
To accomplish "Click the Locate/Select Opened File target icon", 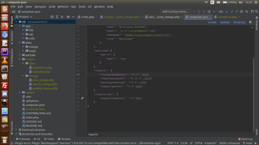I will pyautogui.click(x=52, y=17).
